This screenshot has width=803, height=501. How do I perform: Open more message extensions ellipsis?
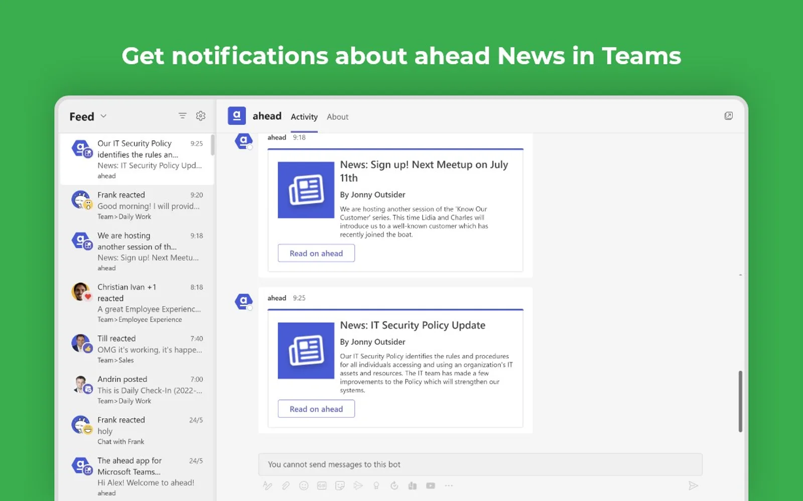point(449,485)
